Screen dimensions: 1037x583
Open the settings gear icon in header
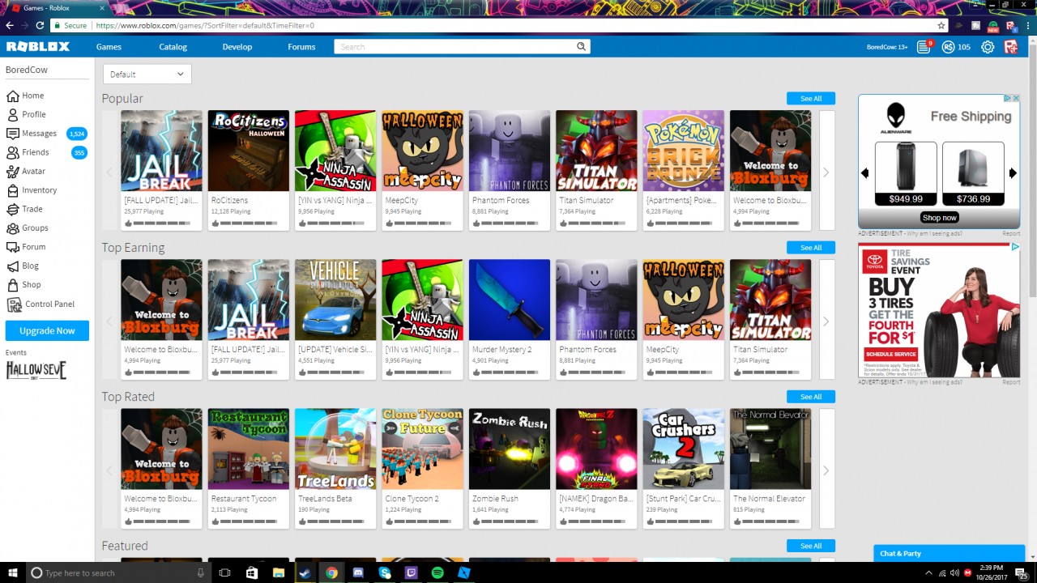click(988, 47)
